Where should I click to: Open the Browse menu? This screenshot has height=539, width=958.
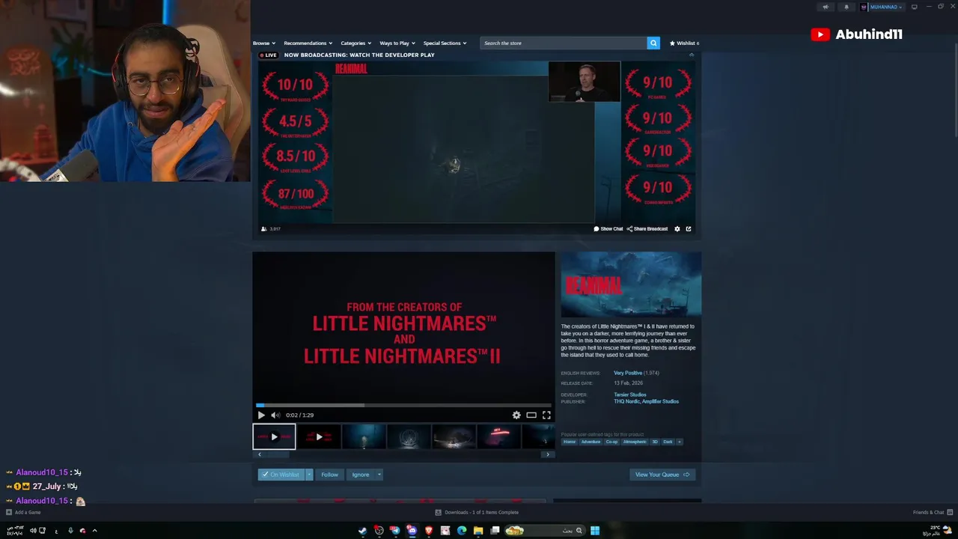[x=264, y=43]
